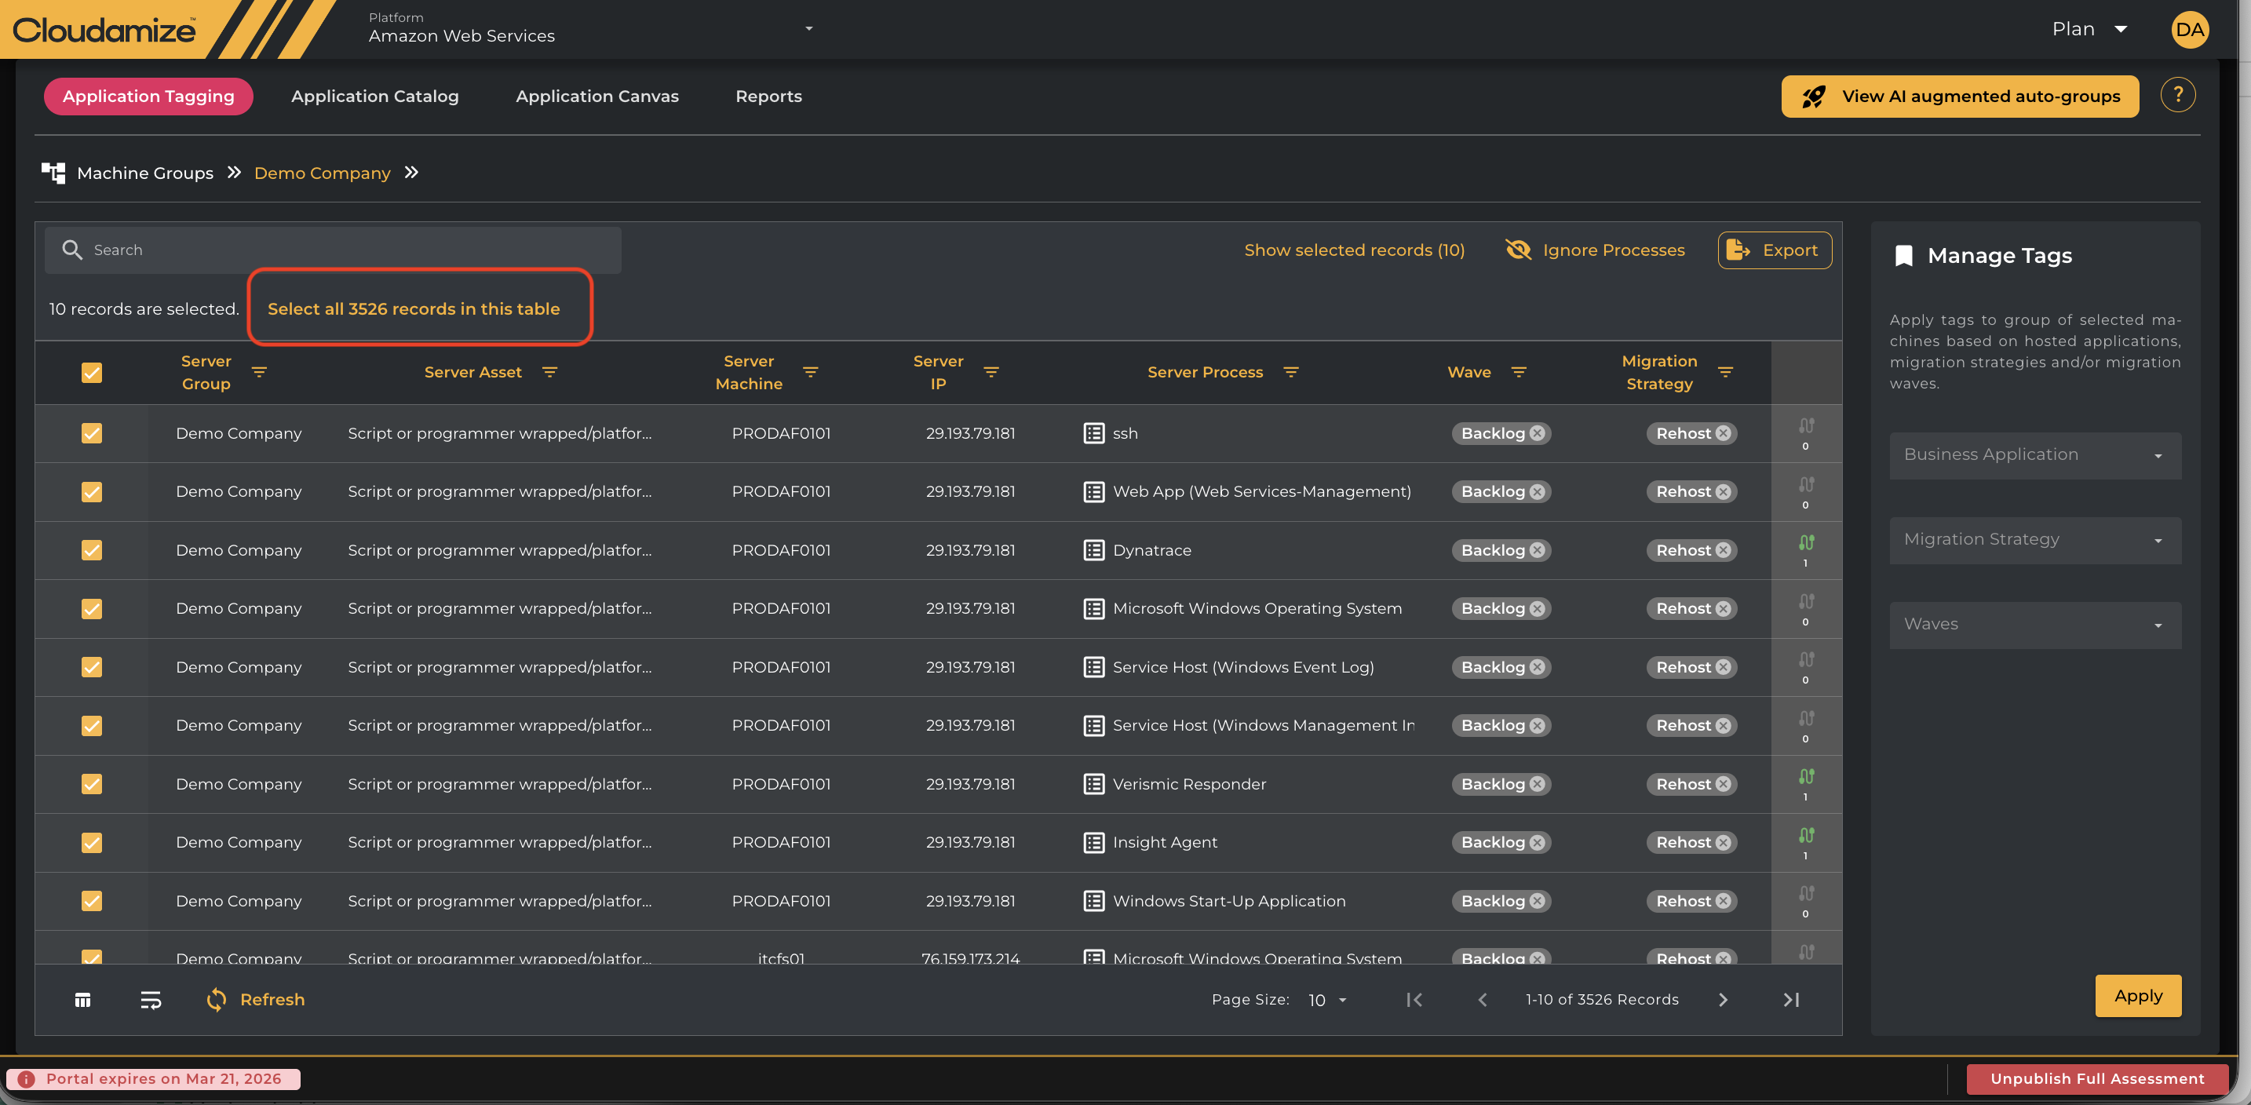Uncheck the Dynatrace row checkbox
This screenshot has width=2251, height=1105.
92,550
